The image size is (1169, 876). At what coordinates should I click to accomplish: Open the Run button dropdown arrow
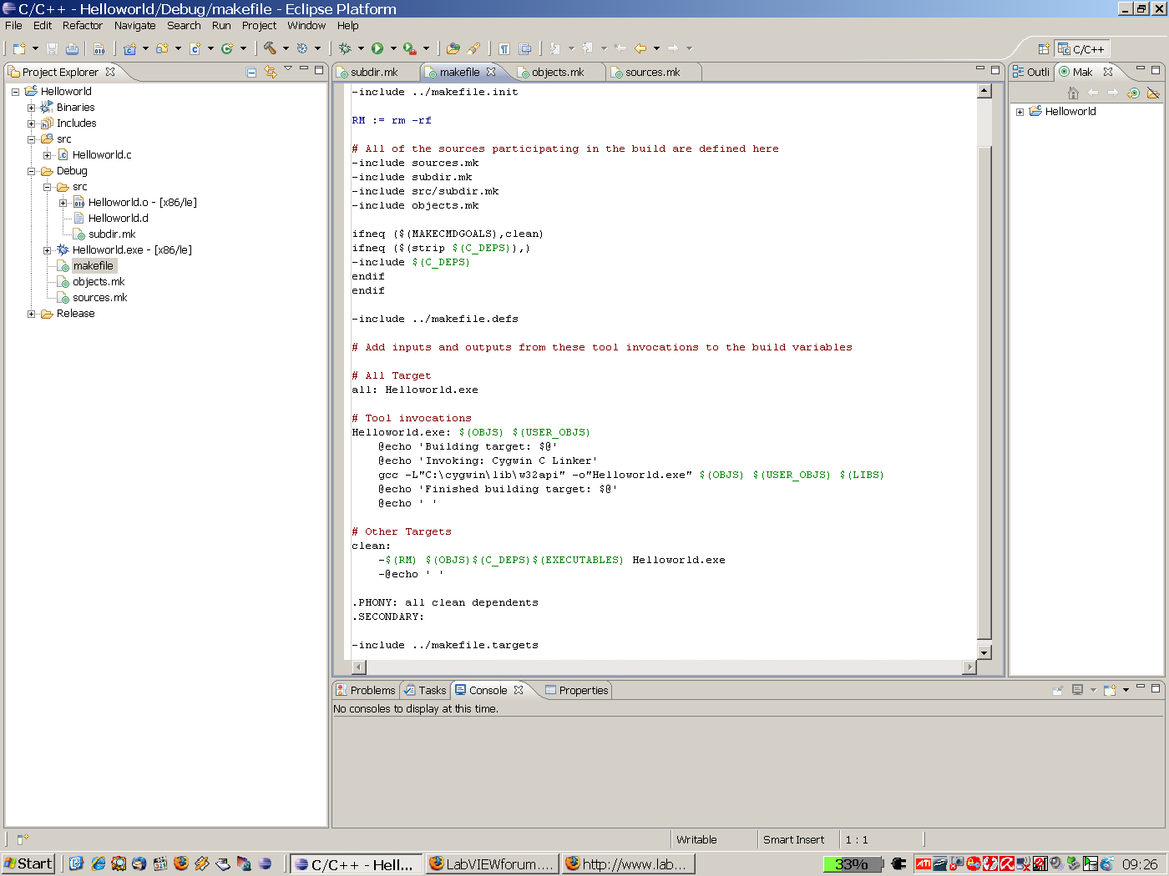coord(393,48)
